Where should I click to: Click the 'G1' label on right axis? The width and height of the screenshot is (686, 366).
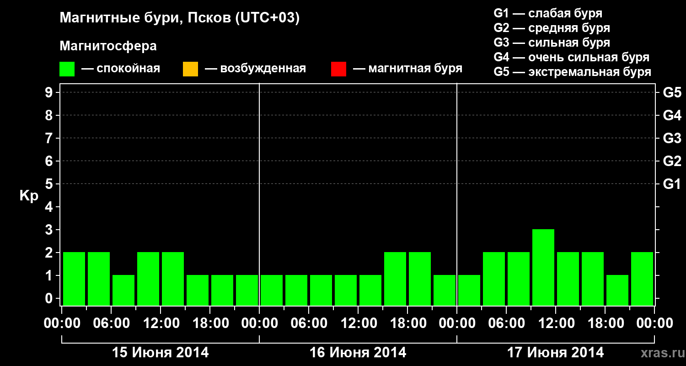(x=672, y=184)
